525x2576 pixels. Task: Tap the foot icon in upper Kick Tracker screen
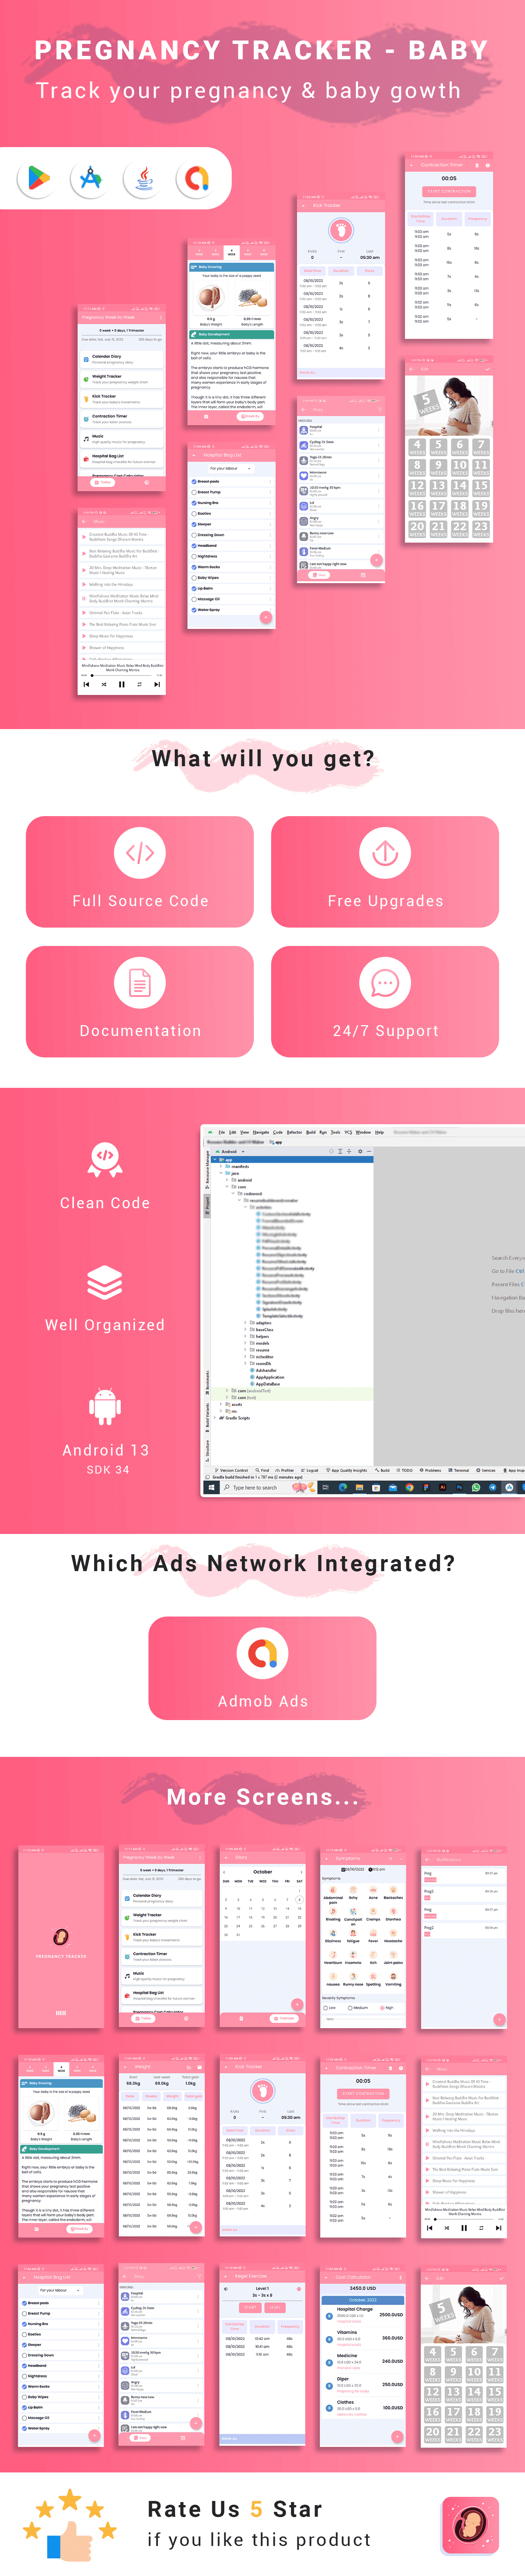(340, 230)
